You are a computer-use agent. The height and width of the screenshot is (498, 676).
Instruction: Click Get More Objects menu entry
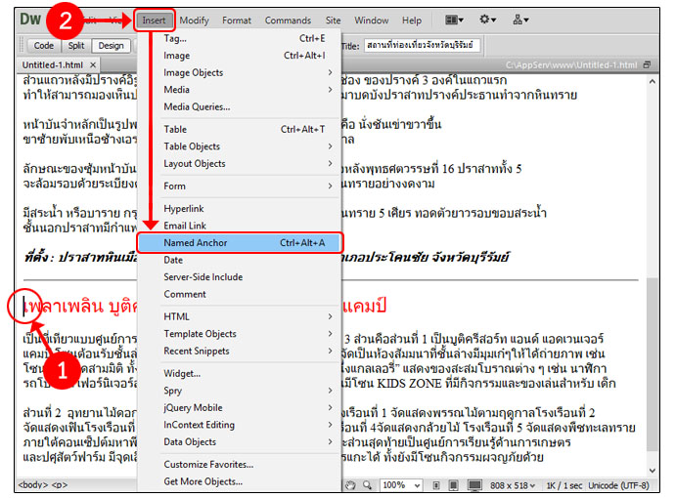tap(203, 481)
